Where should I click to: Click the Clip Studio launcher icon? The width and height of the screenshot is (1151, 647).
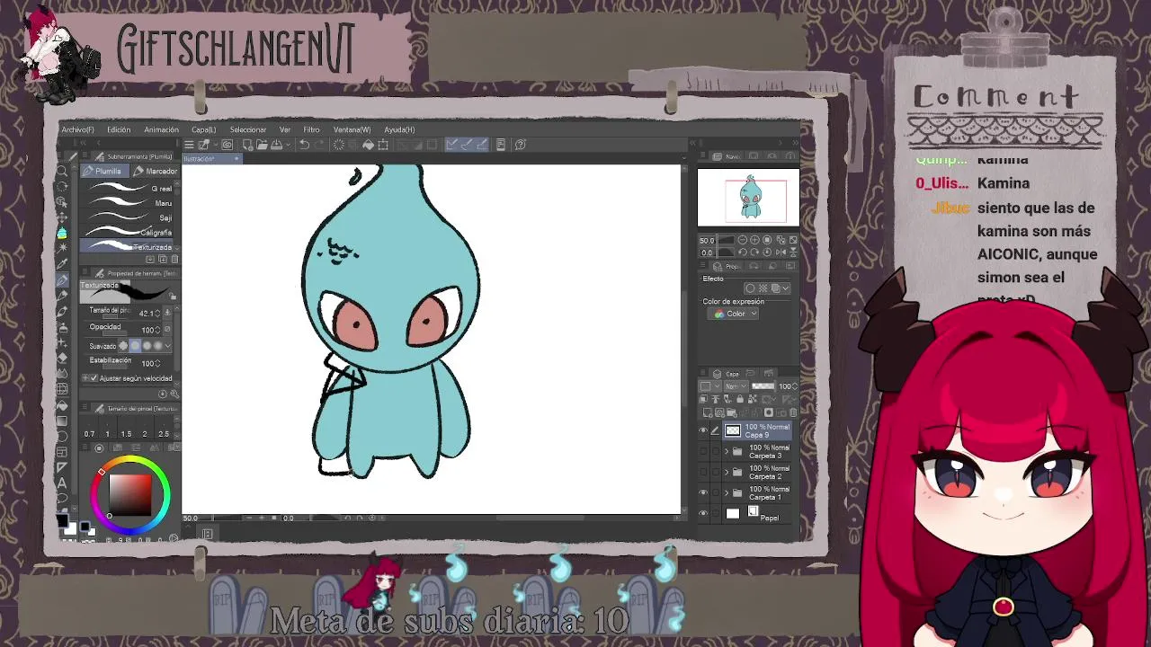(x=227, y=145)
